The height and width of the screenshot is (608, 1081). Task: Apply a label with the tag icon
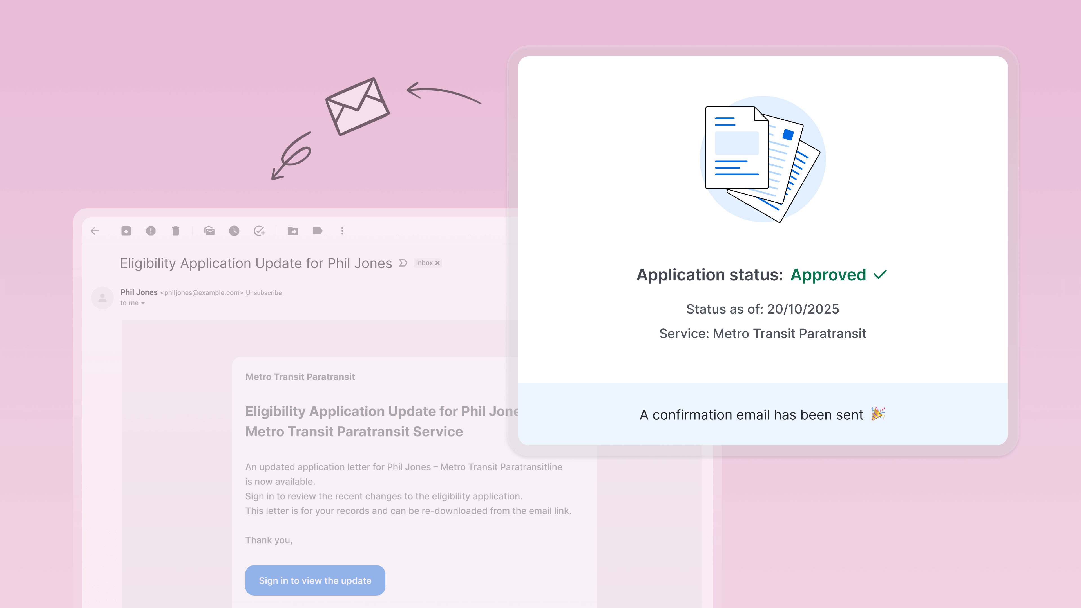coord(317,231)
